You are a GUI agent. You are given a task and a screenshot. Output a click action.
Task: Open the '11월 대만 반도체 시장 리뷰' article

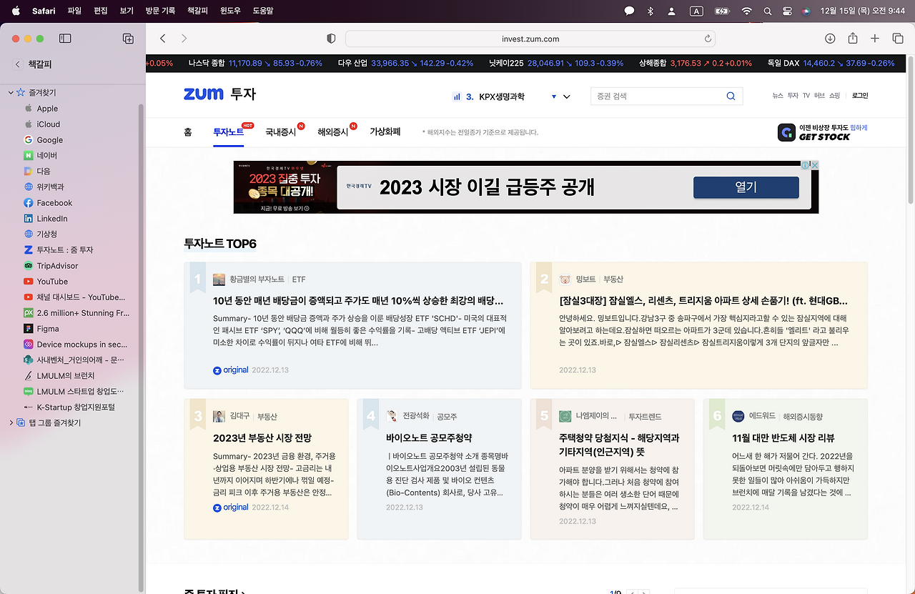click(783, 437)
